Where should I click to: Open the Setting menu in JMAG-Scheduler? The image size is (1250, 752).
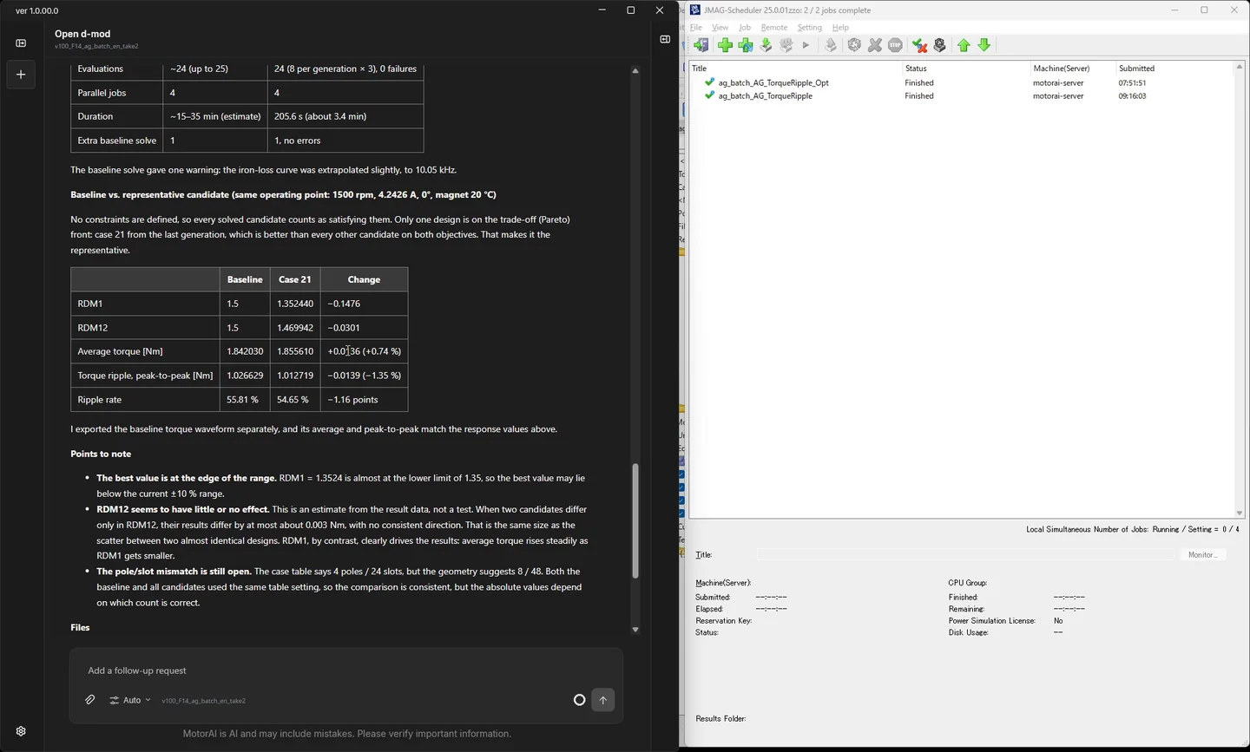810,28
